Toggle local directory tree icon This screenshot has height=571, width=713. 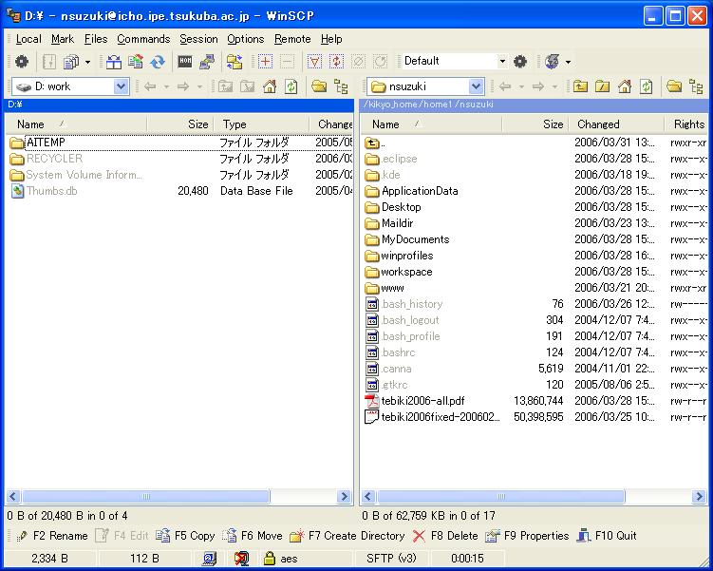341,86
